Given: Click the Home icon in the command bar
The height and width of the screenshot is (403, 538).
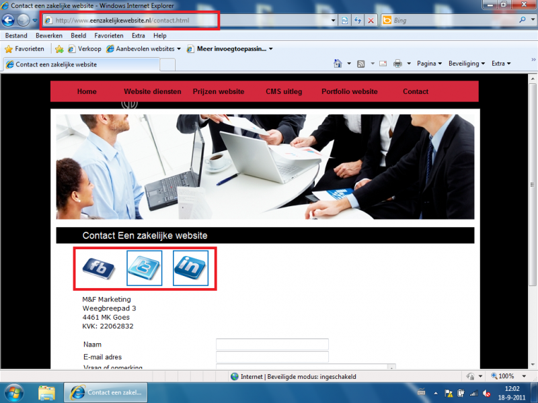Looking at the screenshot, I should (x=339, y=64).
